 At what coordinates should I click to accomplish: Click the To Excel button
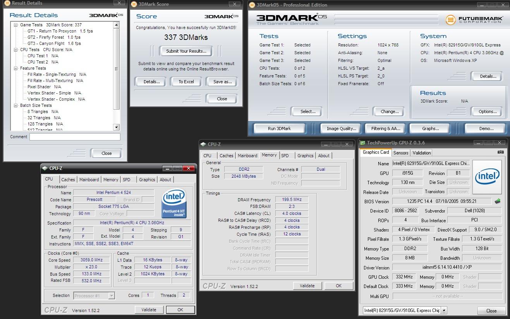click(186, 82)
